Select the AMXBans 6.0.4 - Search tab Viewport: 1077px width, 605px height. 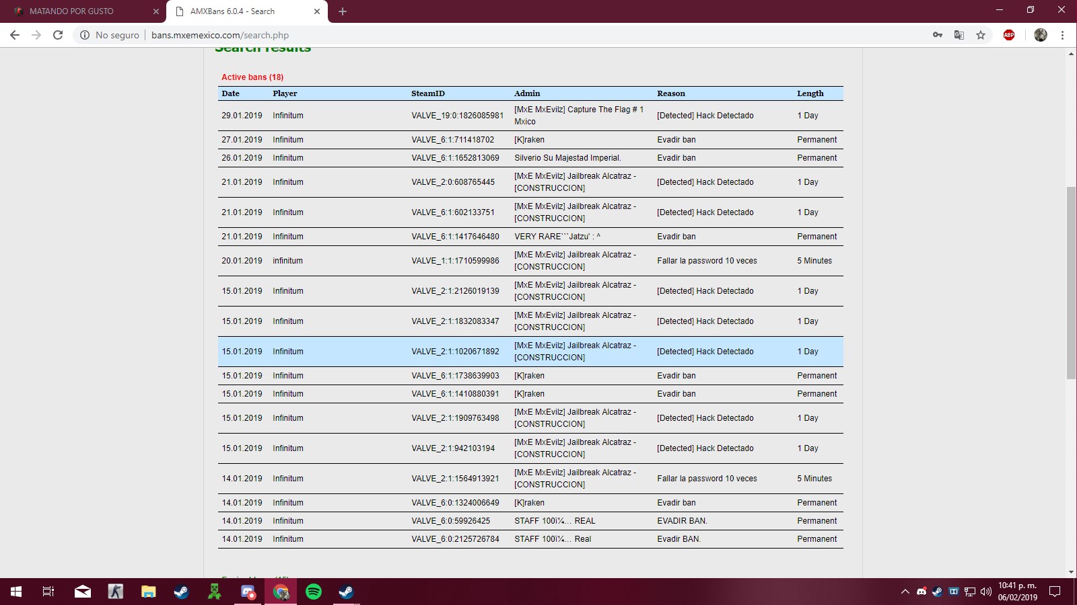coord(247,11)
